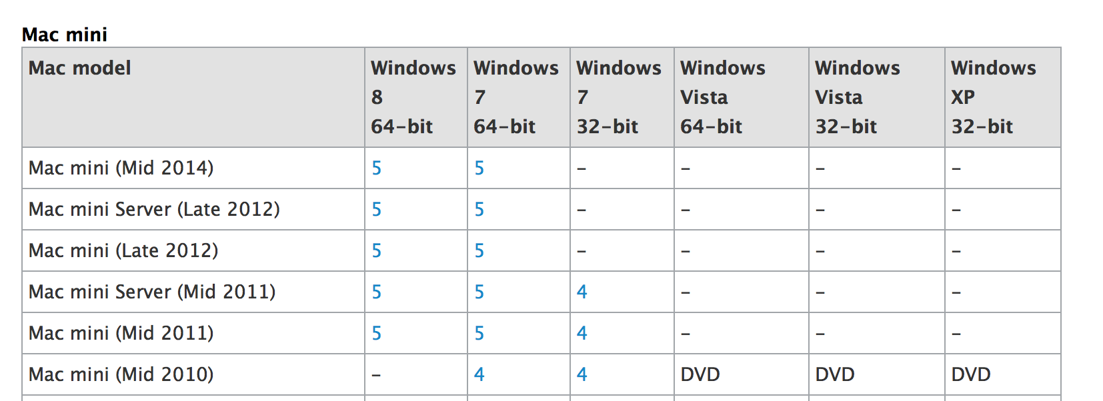Click DVD cell under Windows XP 32-bit
Viewport: 1103px width, 401px height.
[971, 375]
